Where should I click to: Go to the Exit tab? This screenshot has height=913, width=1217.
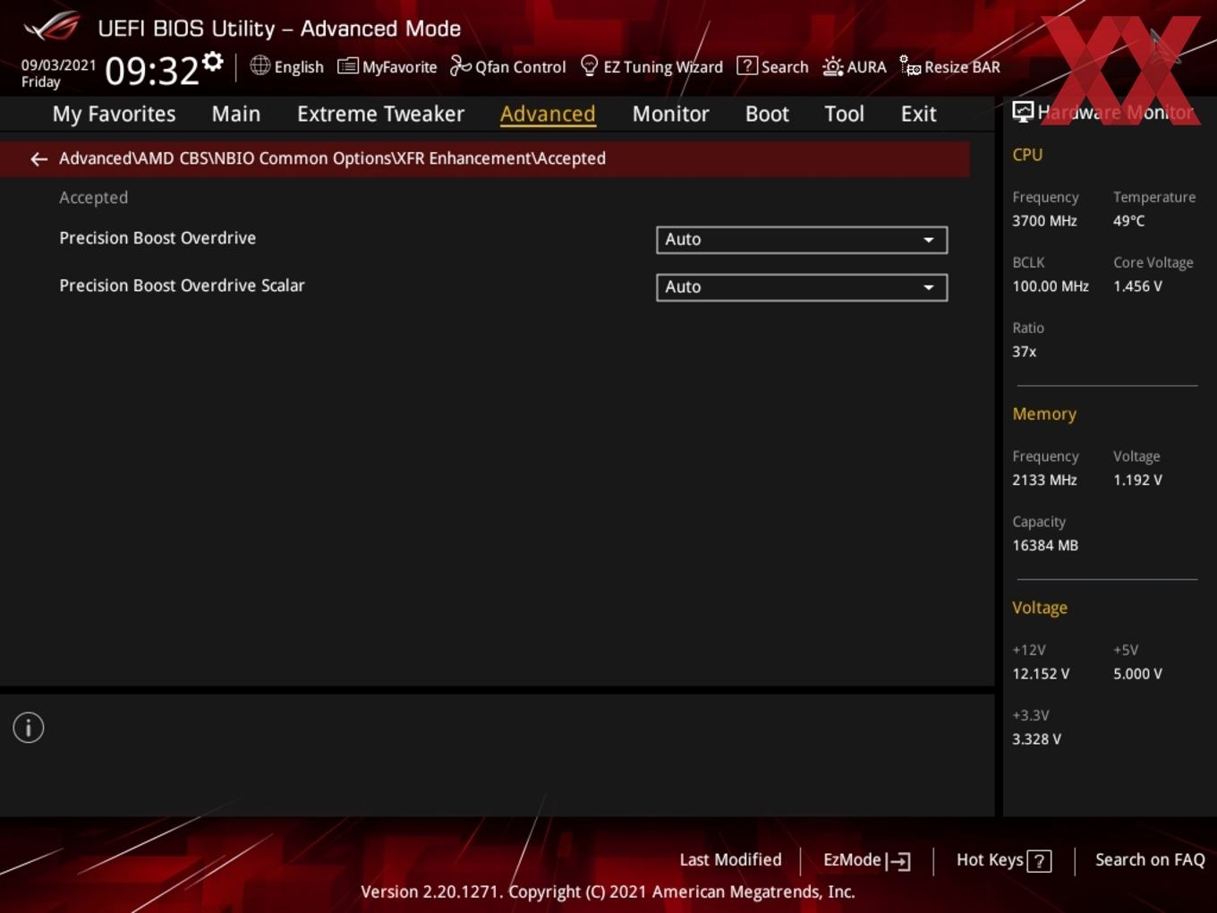tap(918, 114)
